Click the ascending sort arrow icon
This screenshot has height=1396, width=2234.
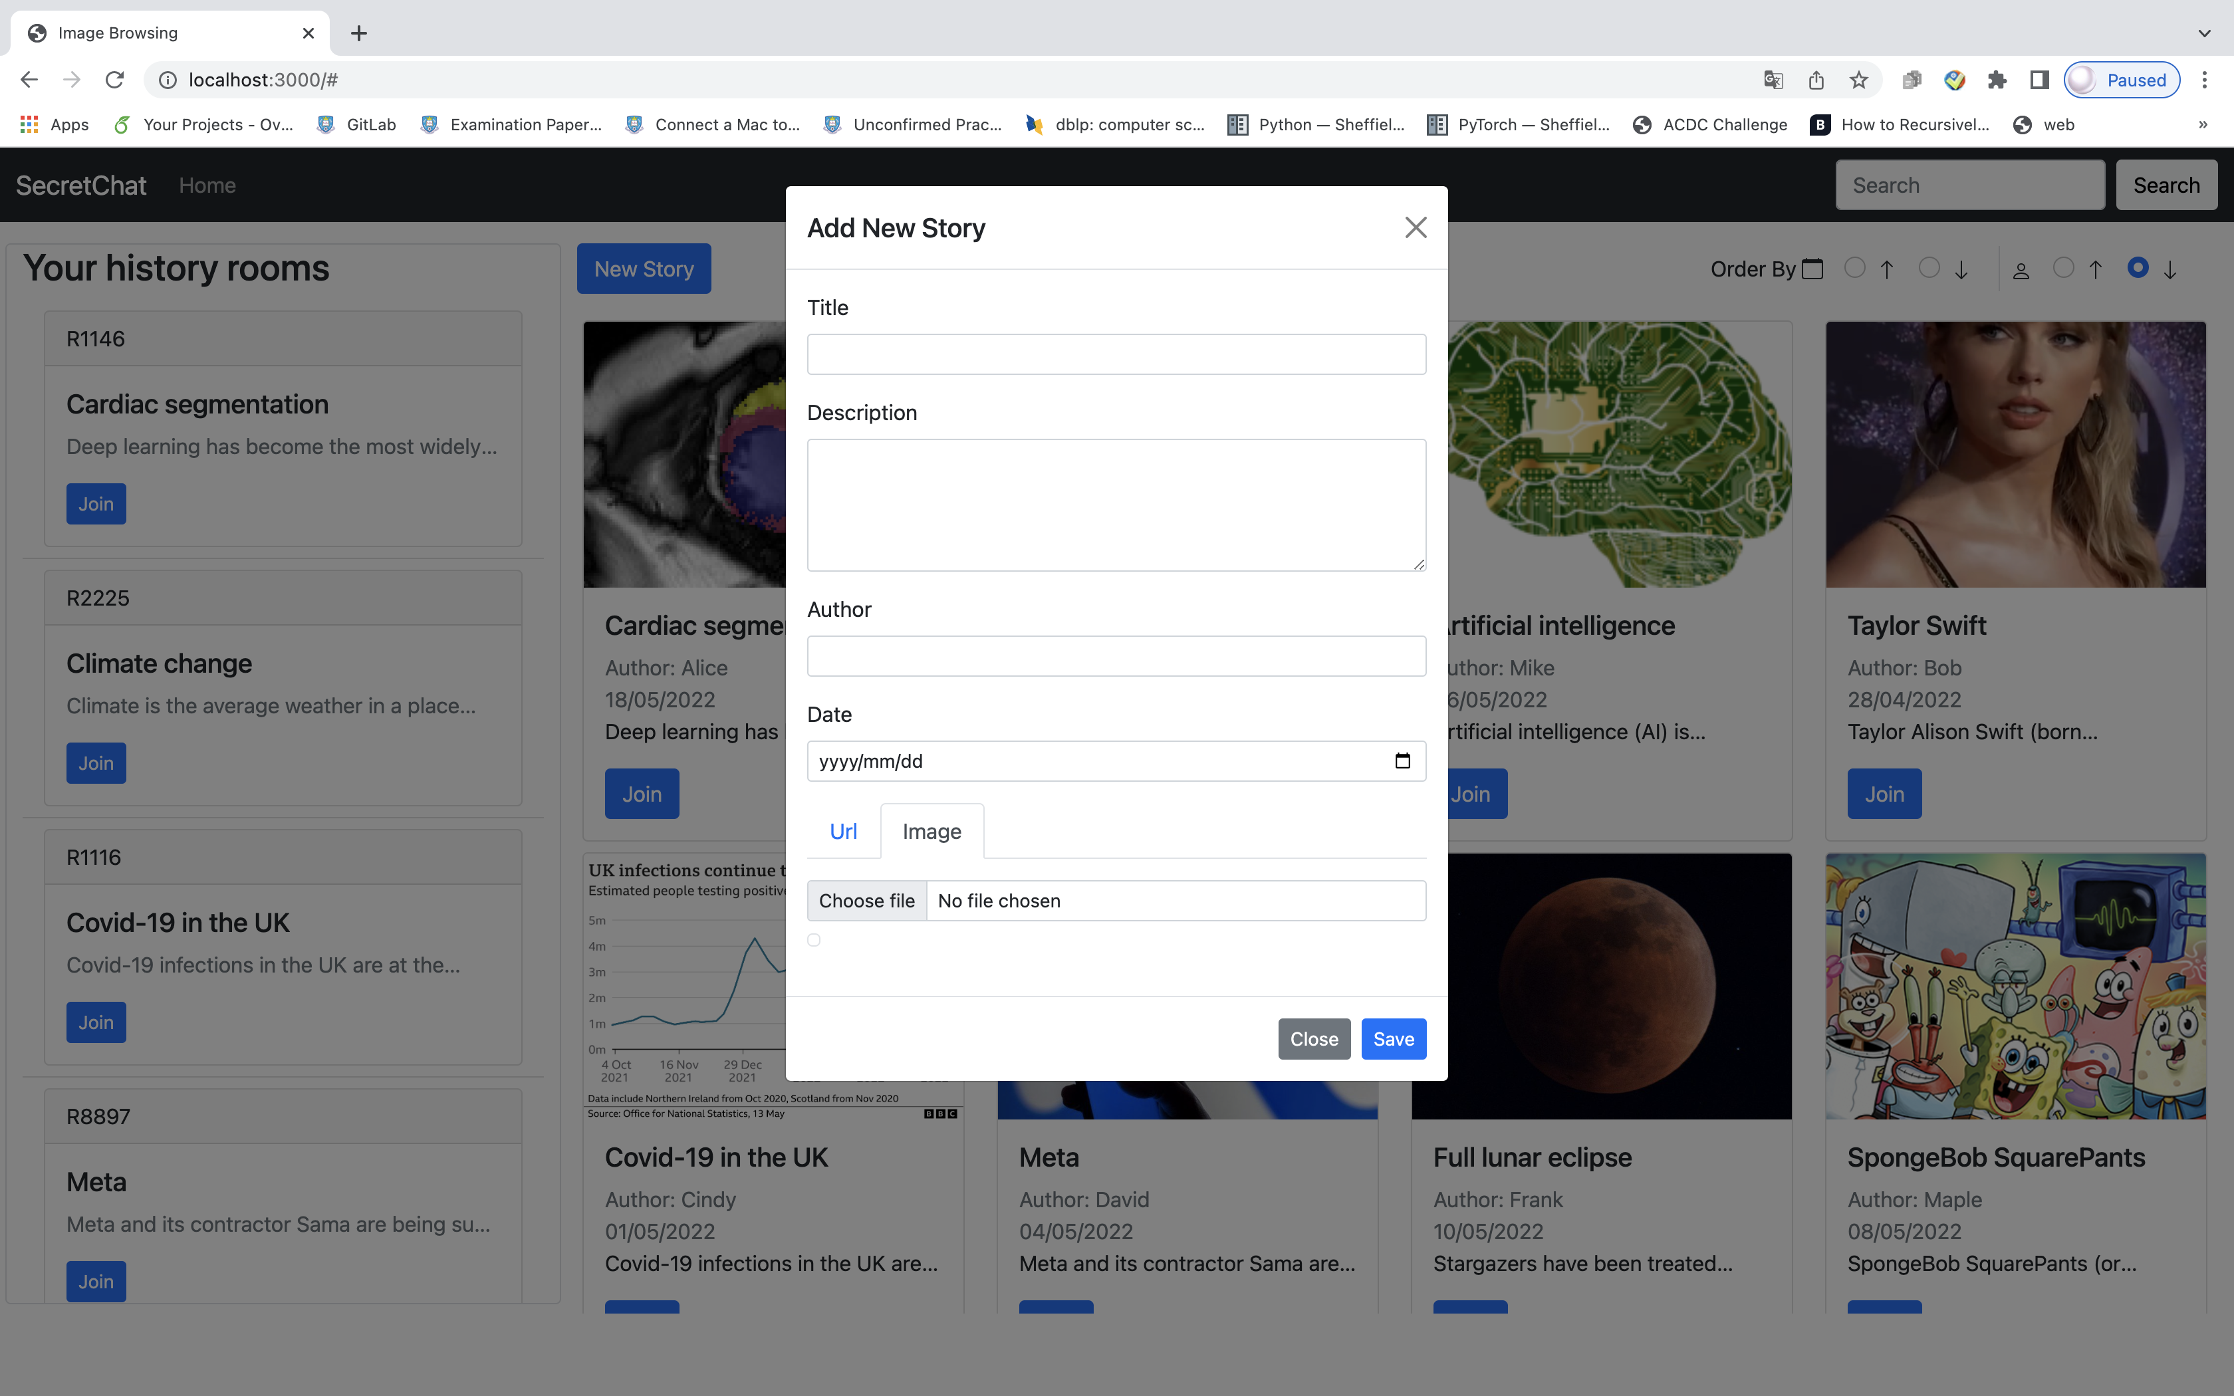tap(1890, 269)
